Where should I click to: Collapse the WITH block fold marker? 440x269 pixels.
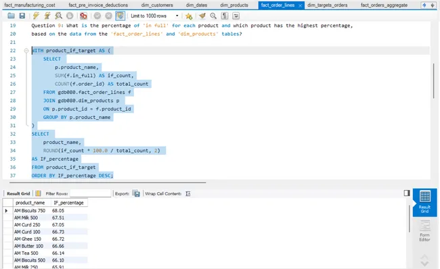pyautogui.click(x=26, y=51)
